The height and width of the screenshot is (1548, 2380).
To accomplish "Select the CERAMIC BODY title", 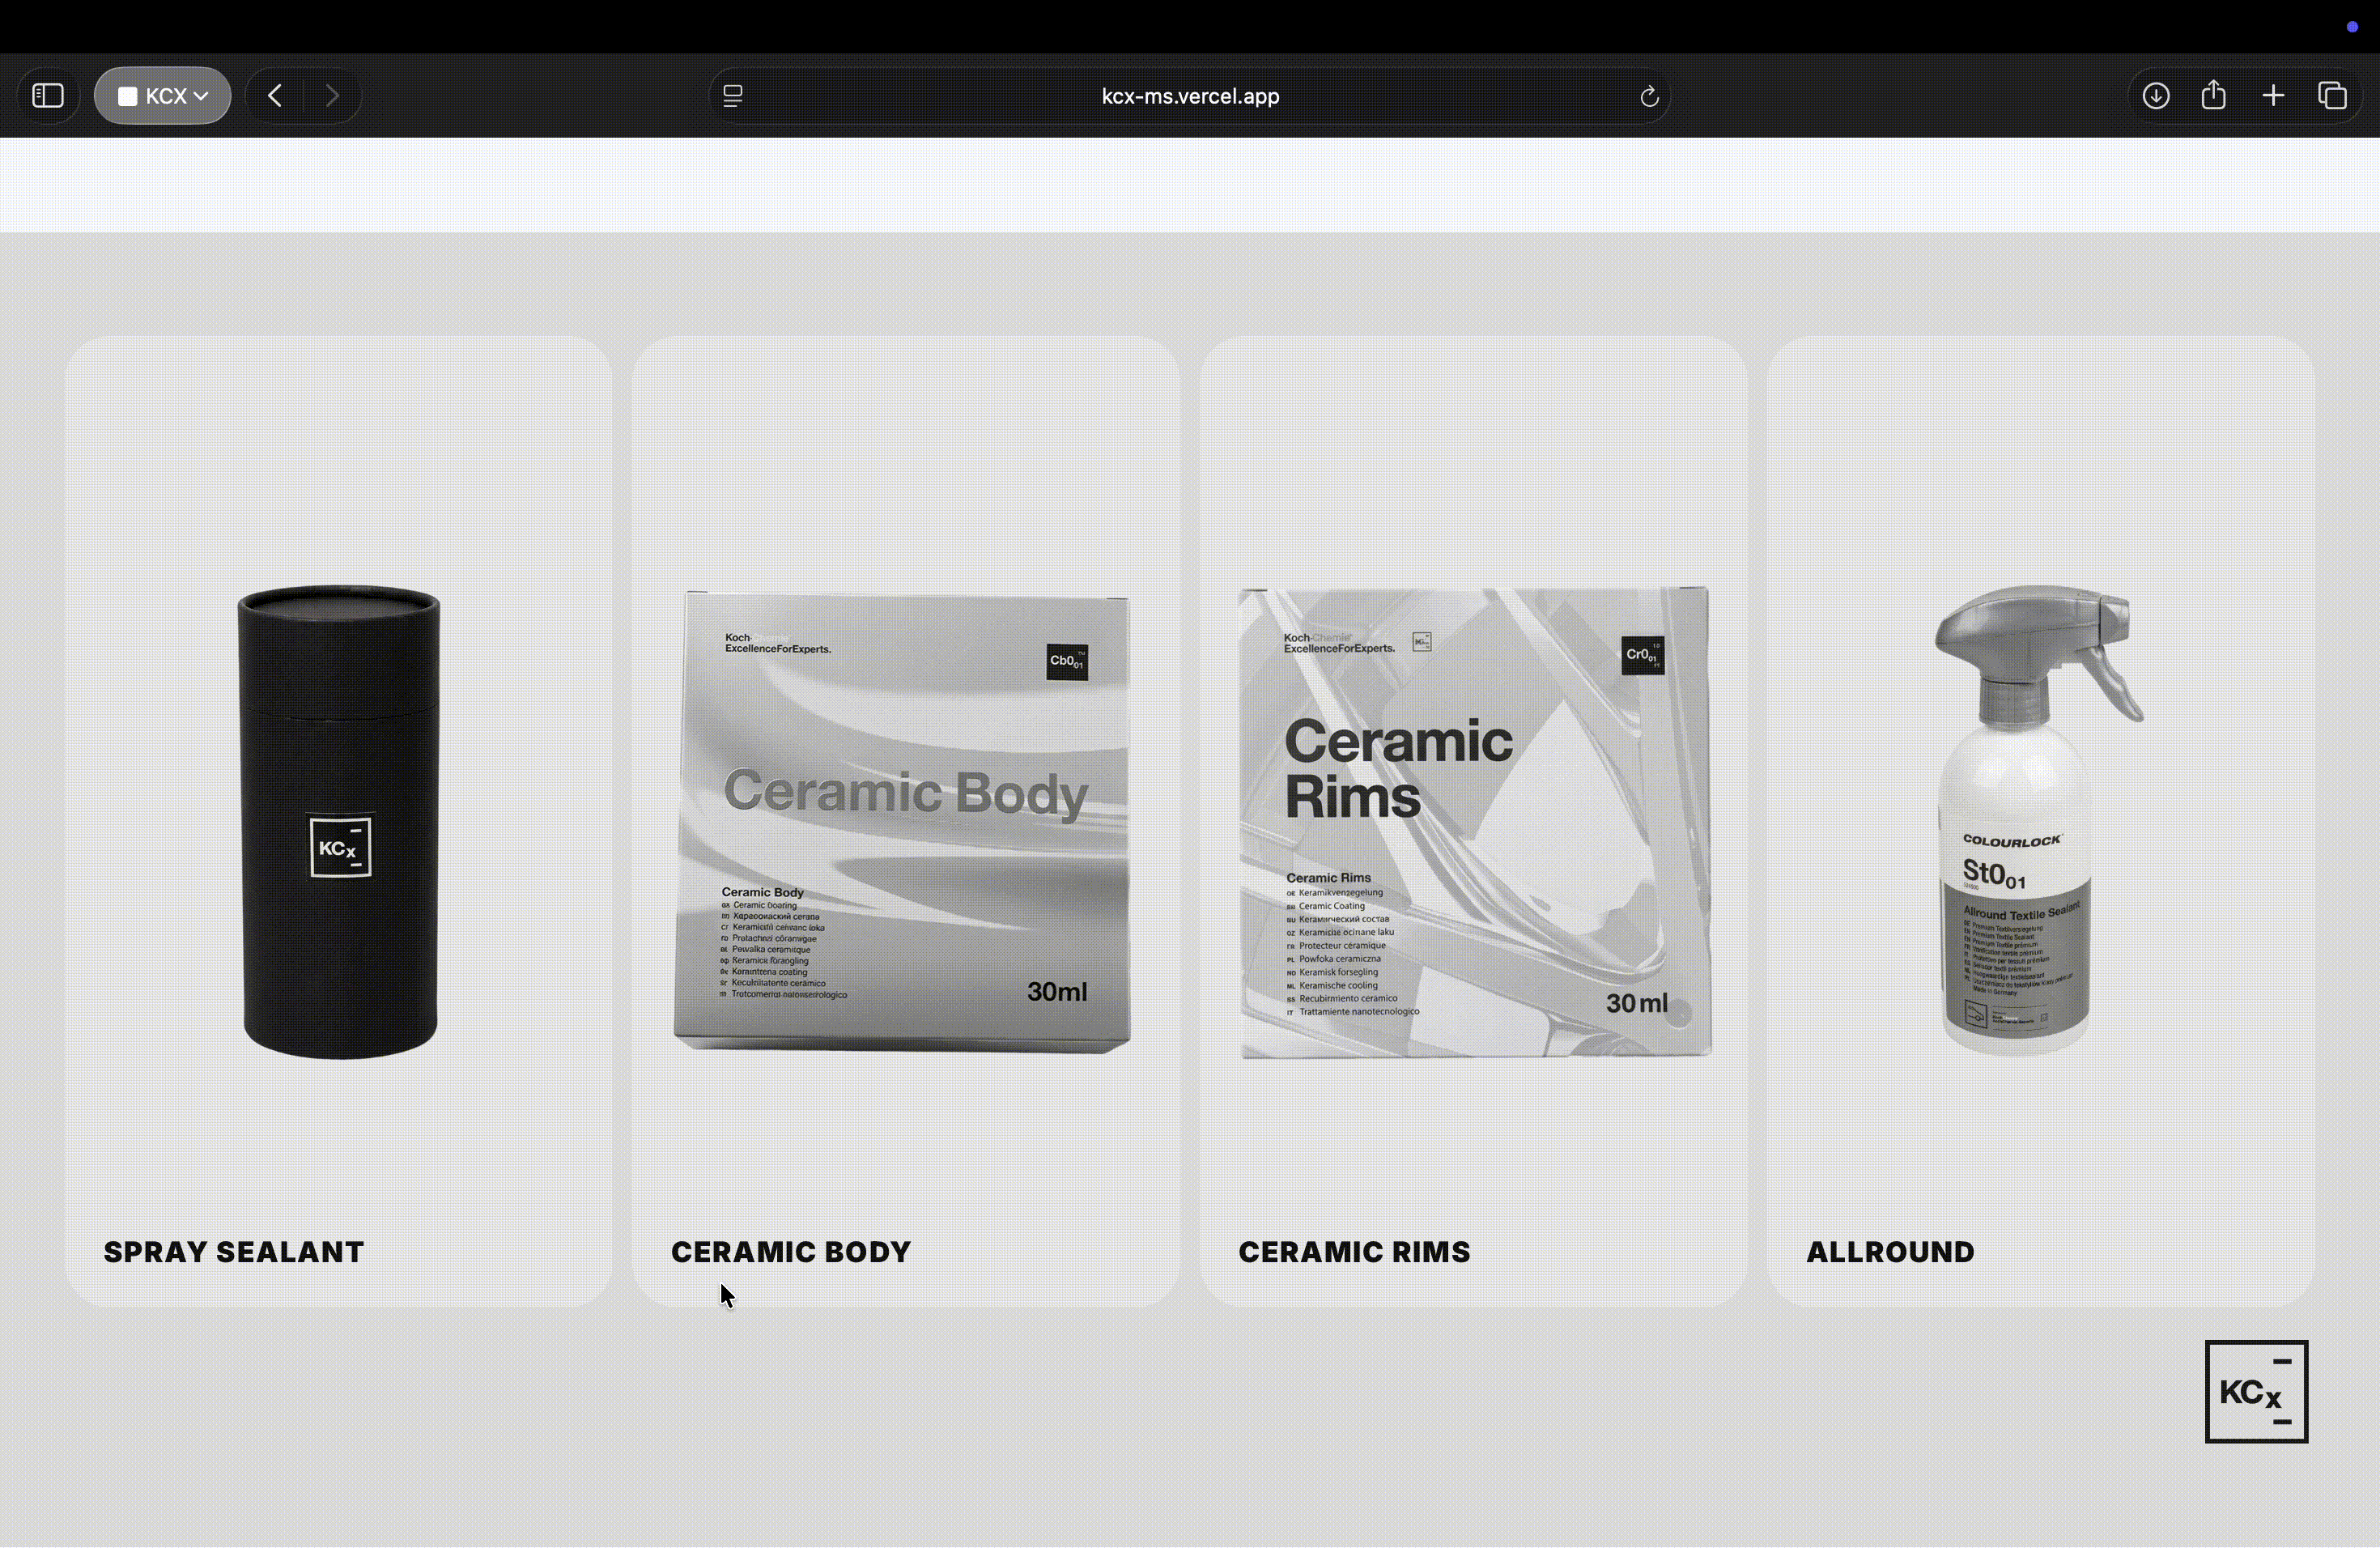I will click(x=791, y=1252).
